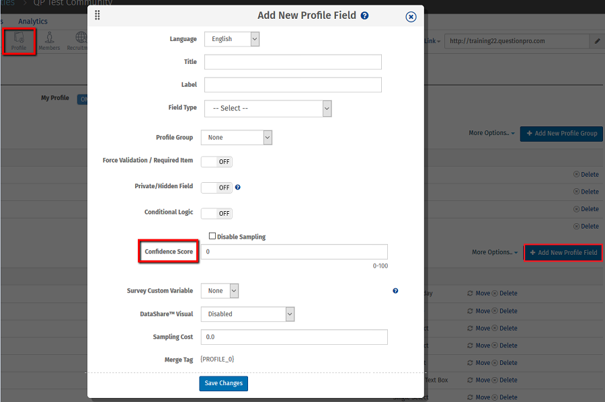Select the Profile icon in the toolbar

click(19, 40)
